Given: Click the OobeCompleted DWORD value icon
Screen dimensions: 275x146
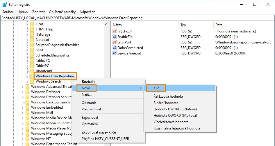Looking at the screenshot, I should [x=115, y=48].
